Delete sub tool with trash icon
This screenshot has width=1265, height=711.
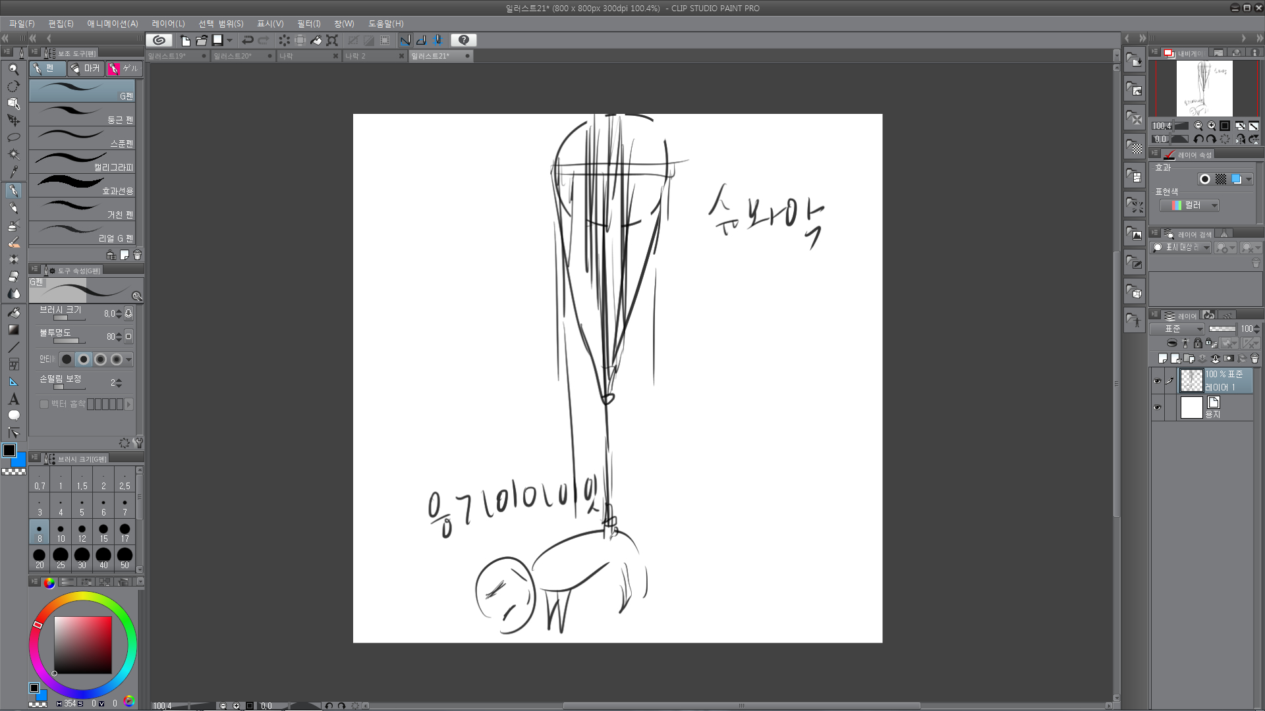coord(137,255)
